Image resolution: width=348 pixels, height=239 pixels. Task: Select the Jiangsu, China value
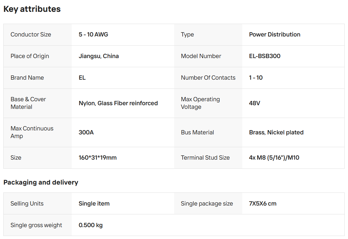coord(98,56)
